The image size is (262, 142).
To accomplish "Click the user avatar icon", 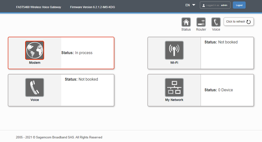I will coord(204,5).
